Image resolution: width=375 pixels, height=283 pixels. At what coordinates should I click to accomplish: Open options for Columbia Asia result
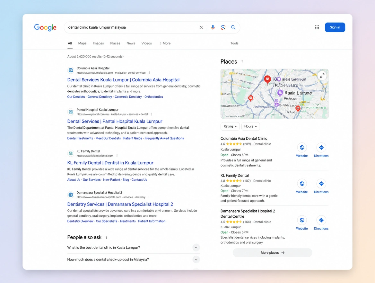coord(149,73)
